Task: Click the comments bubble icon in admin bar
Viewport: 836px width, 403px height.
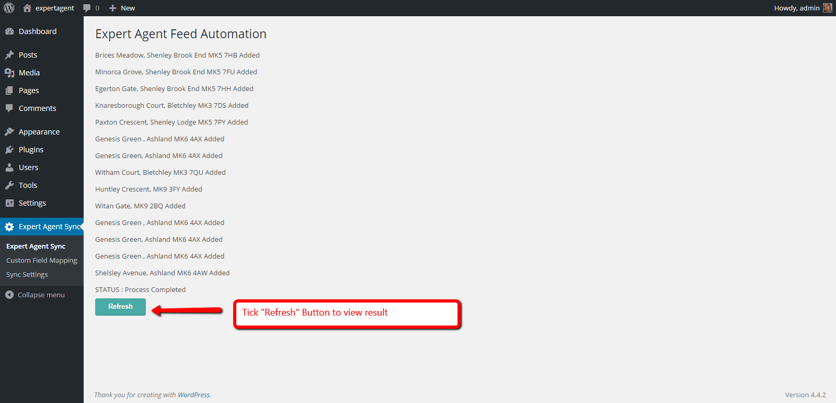Action: point(87,8)
